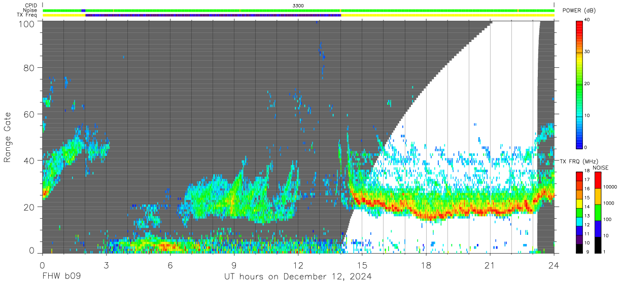The width and height of the screenshot is (623, 287).
Task: Click the UT hours axis tick '12'
Action: coord(298,265)
